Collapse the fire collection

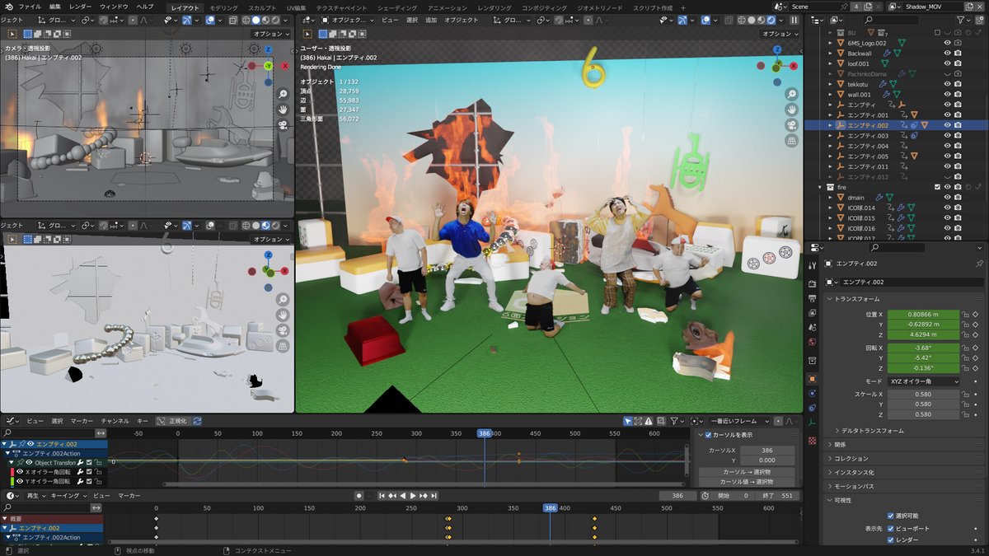click(x=819, y=187)
